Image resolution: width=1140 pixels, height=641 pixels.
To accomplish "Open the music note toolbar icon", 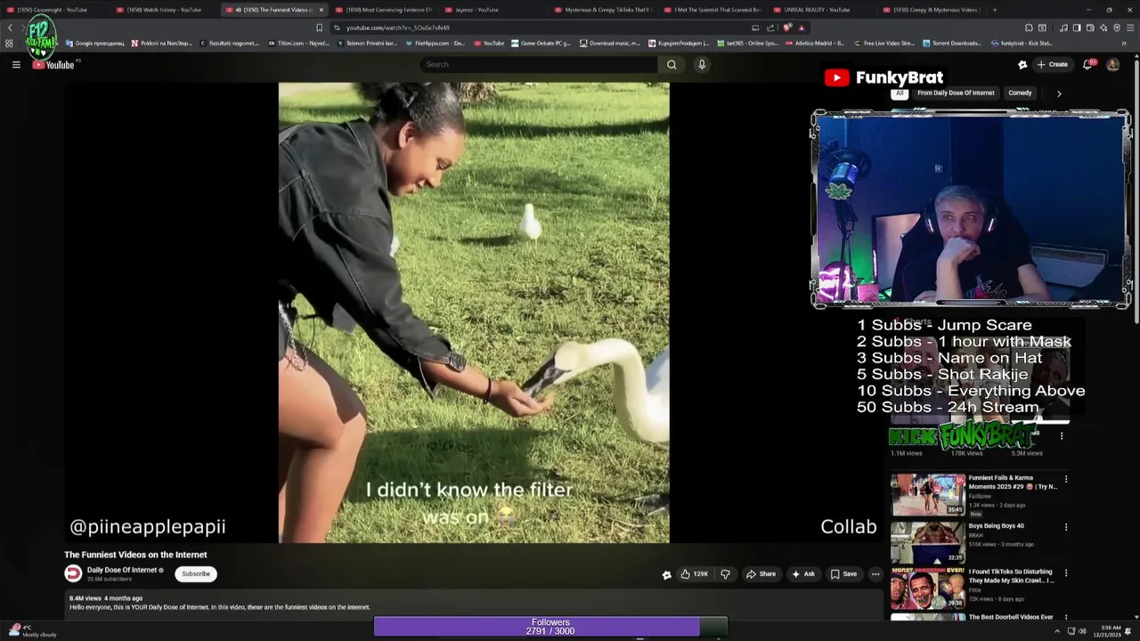I will (1063, 28).
